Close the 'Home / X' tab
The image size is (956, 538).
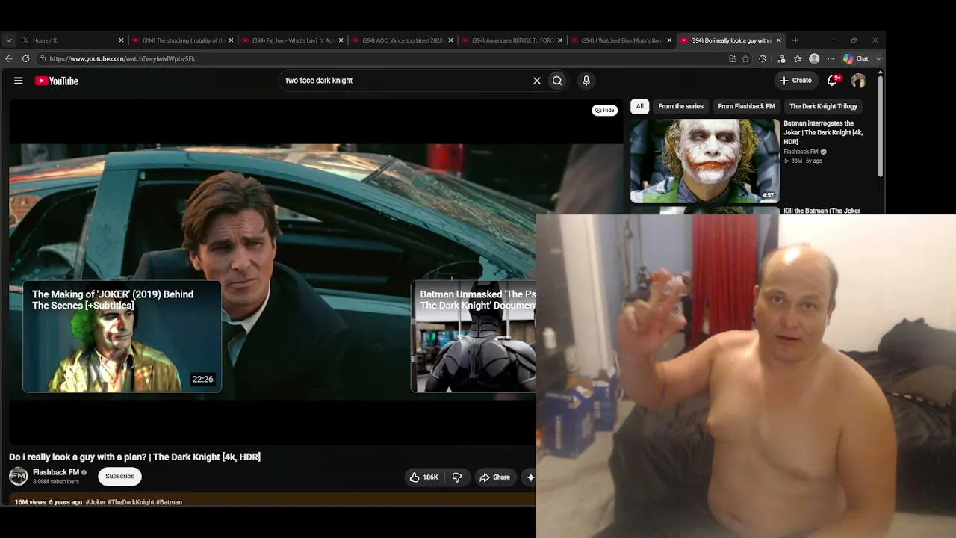click(x=121, y=40)
